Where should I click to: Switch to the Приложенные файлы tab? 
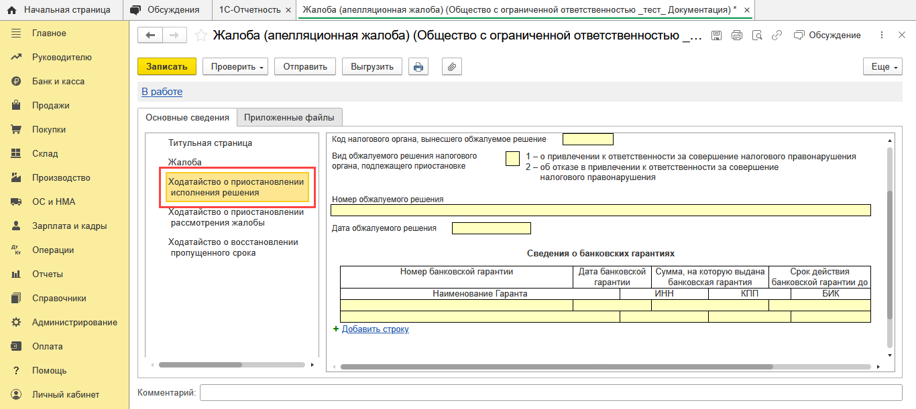[x=289, y=118]
